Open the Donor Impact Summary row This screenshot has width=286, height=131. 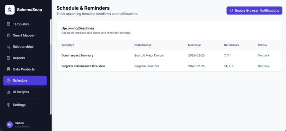pos(169,55)
